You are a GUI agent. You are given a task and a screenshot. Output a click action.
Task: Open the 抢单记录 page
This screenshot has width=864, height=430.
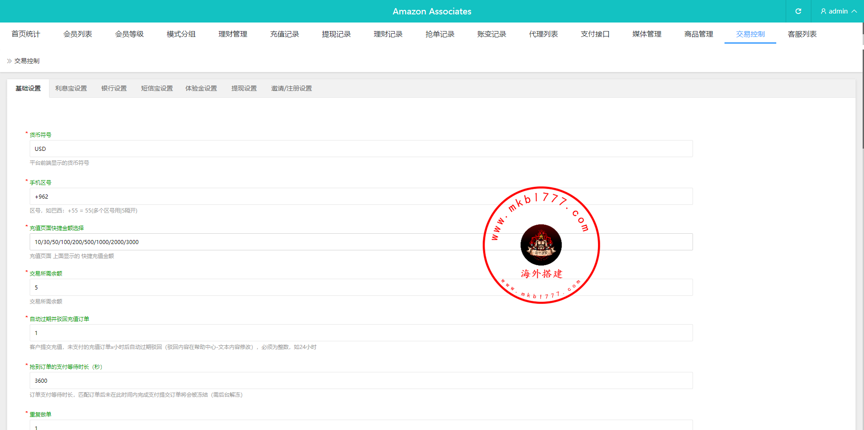coord(440,34)
